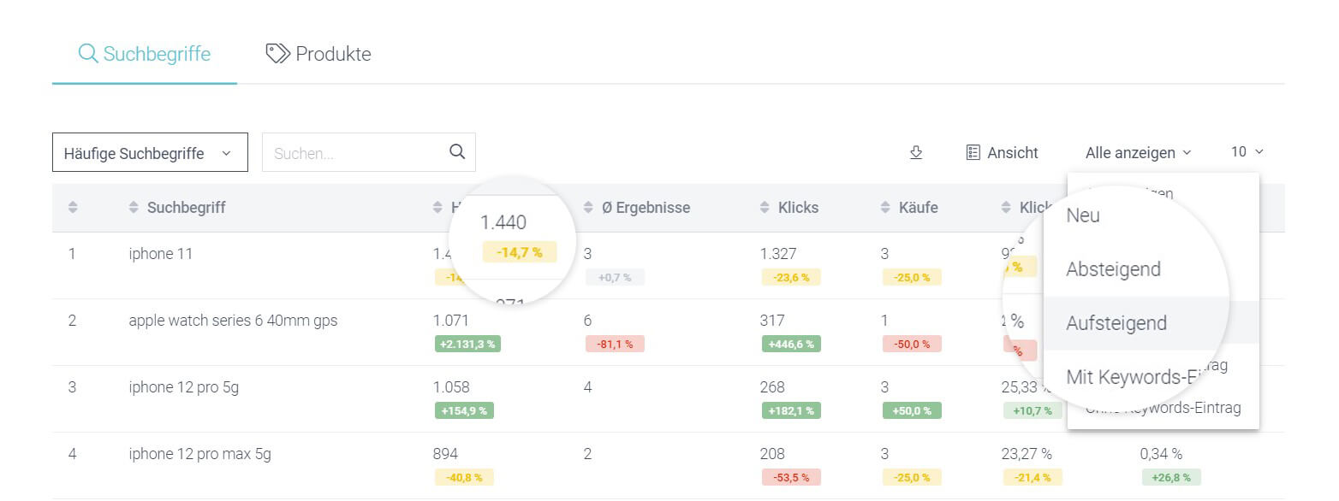Open the page size dropdown showing 10
The height and width of the screenshot is (501, 1339).
1246,152
